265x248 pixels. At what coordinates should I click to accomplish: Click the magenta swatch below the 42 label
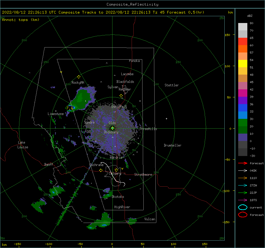[243, 93]
